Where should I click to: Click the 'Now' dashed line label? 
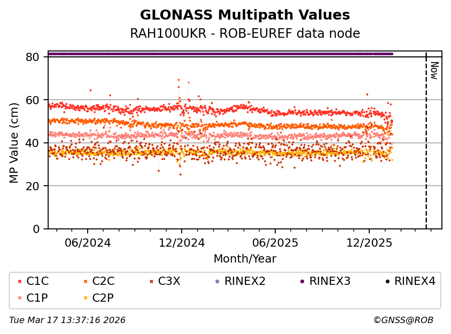coord(434,71)
